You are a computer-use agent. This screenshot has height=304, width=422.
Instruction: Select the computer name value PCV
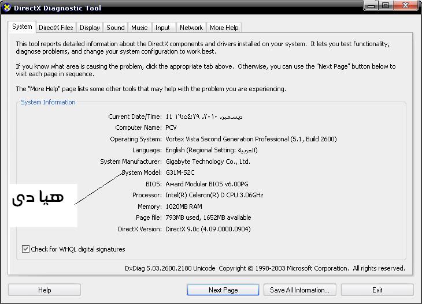click(171, 127)
